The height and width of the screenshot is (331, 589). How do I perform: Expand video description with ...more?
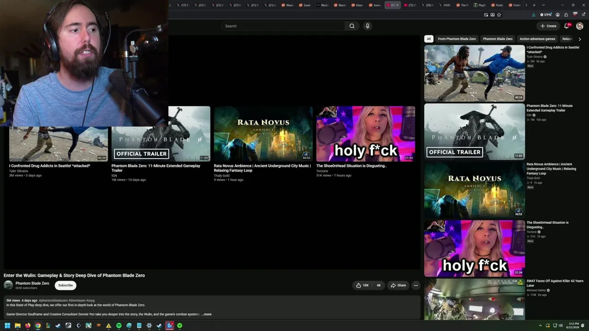207,314
